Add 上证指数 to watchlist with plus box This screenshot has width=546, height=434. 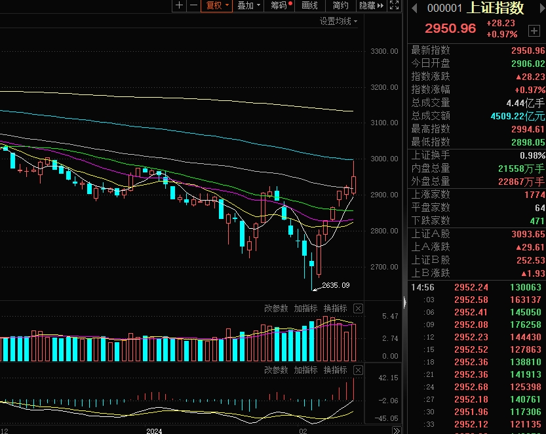(x=534, y=31)
